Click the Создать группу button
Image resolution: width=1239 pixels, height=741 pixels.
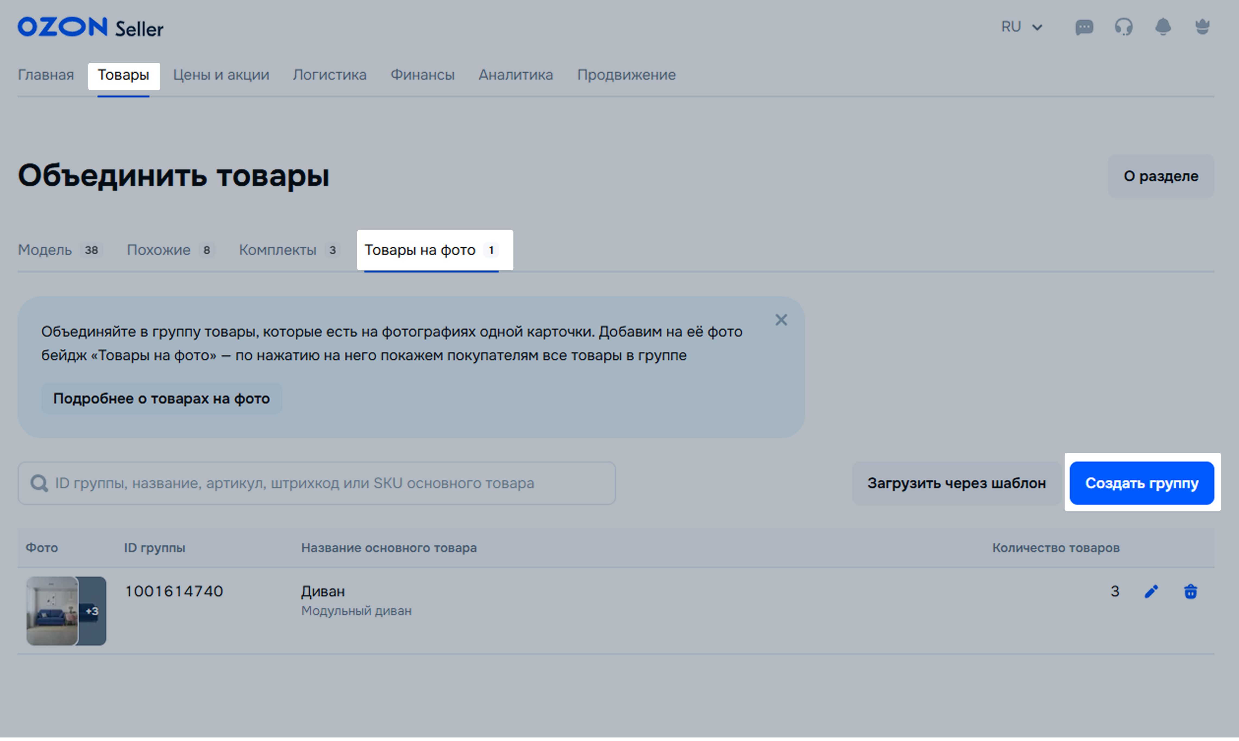[x=1142, y=483]
